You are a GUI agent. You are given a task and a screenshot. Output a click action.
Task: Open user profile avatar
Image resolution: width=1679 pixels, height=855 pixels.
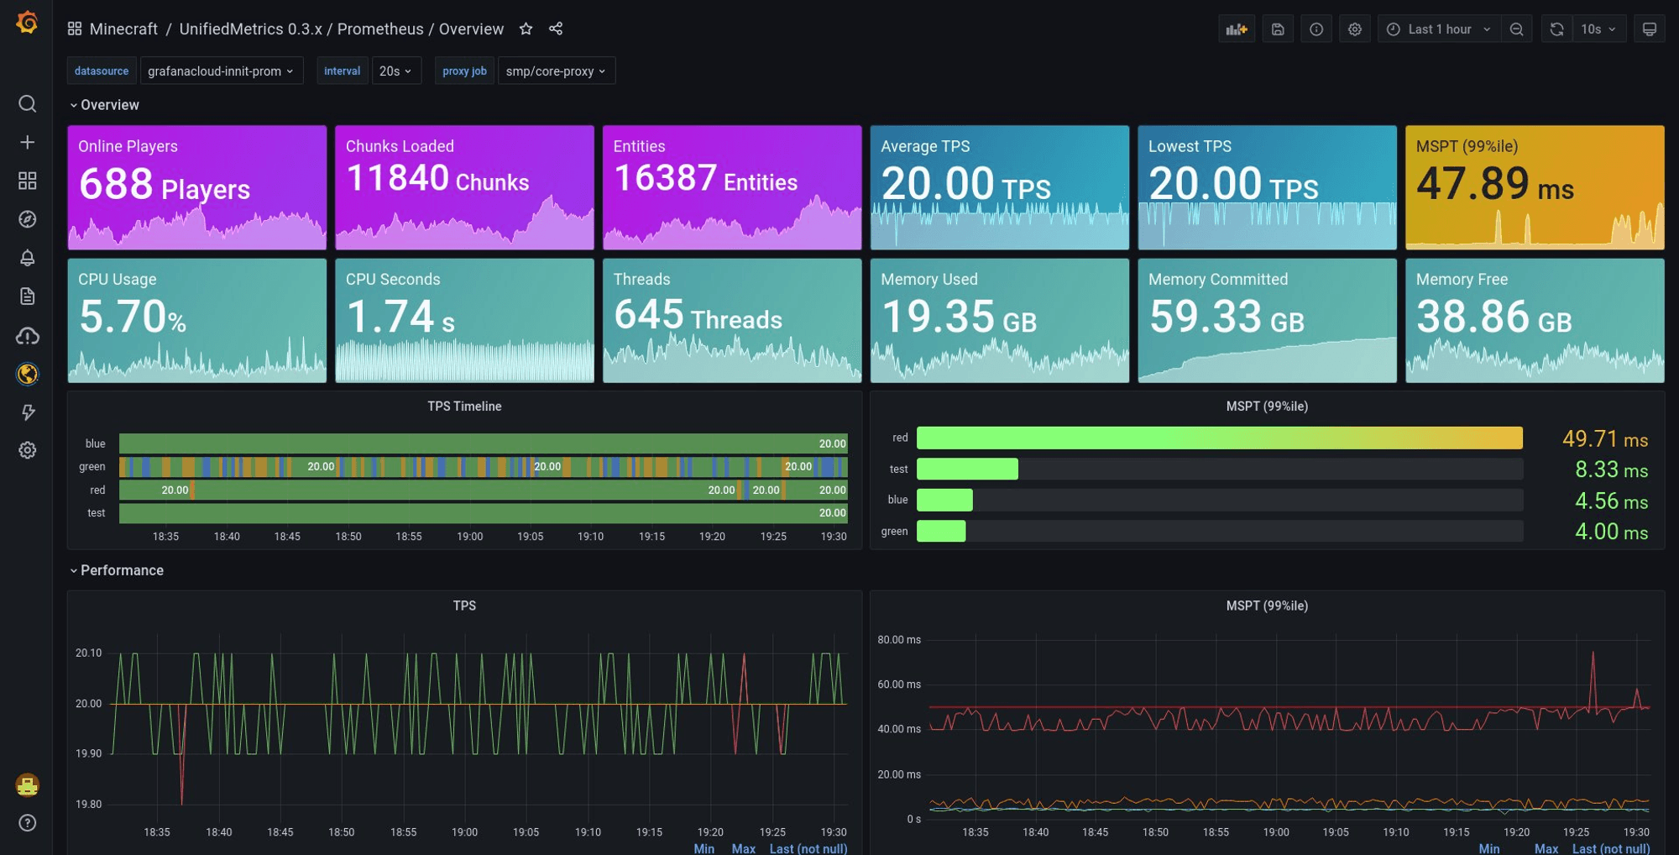point(27,785)
